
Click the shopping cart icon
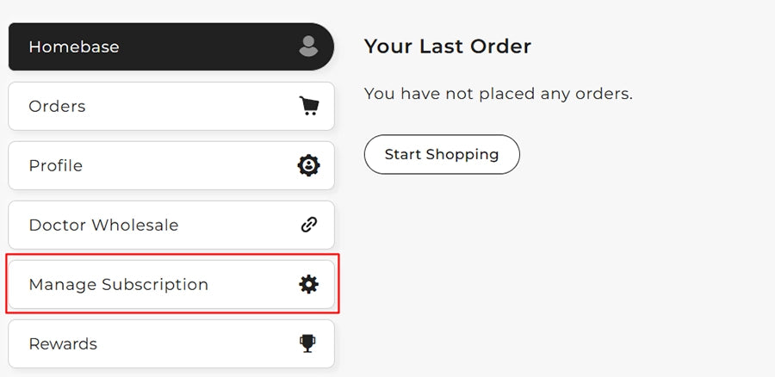coord(308,106)
